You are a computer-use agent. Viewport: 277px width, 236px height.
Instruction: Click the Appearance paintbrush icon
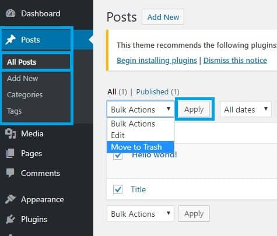tap(10, 199)
